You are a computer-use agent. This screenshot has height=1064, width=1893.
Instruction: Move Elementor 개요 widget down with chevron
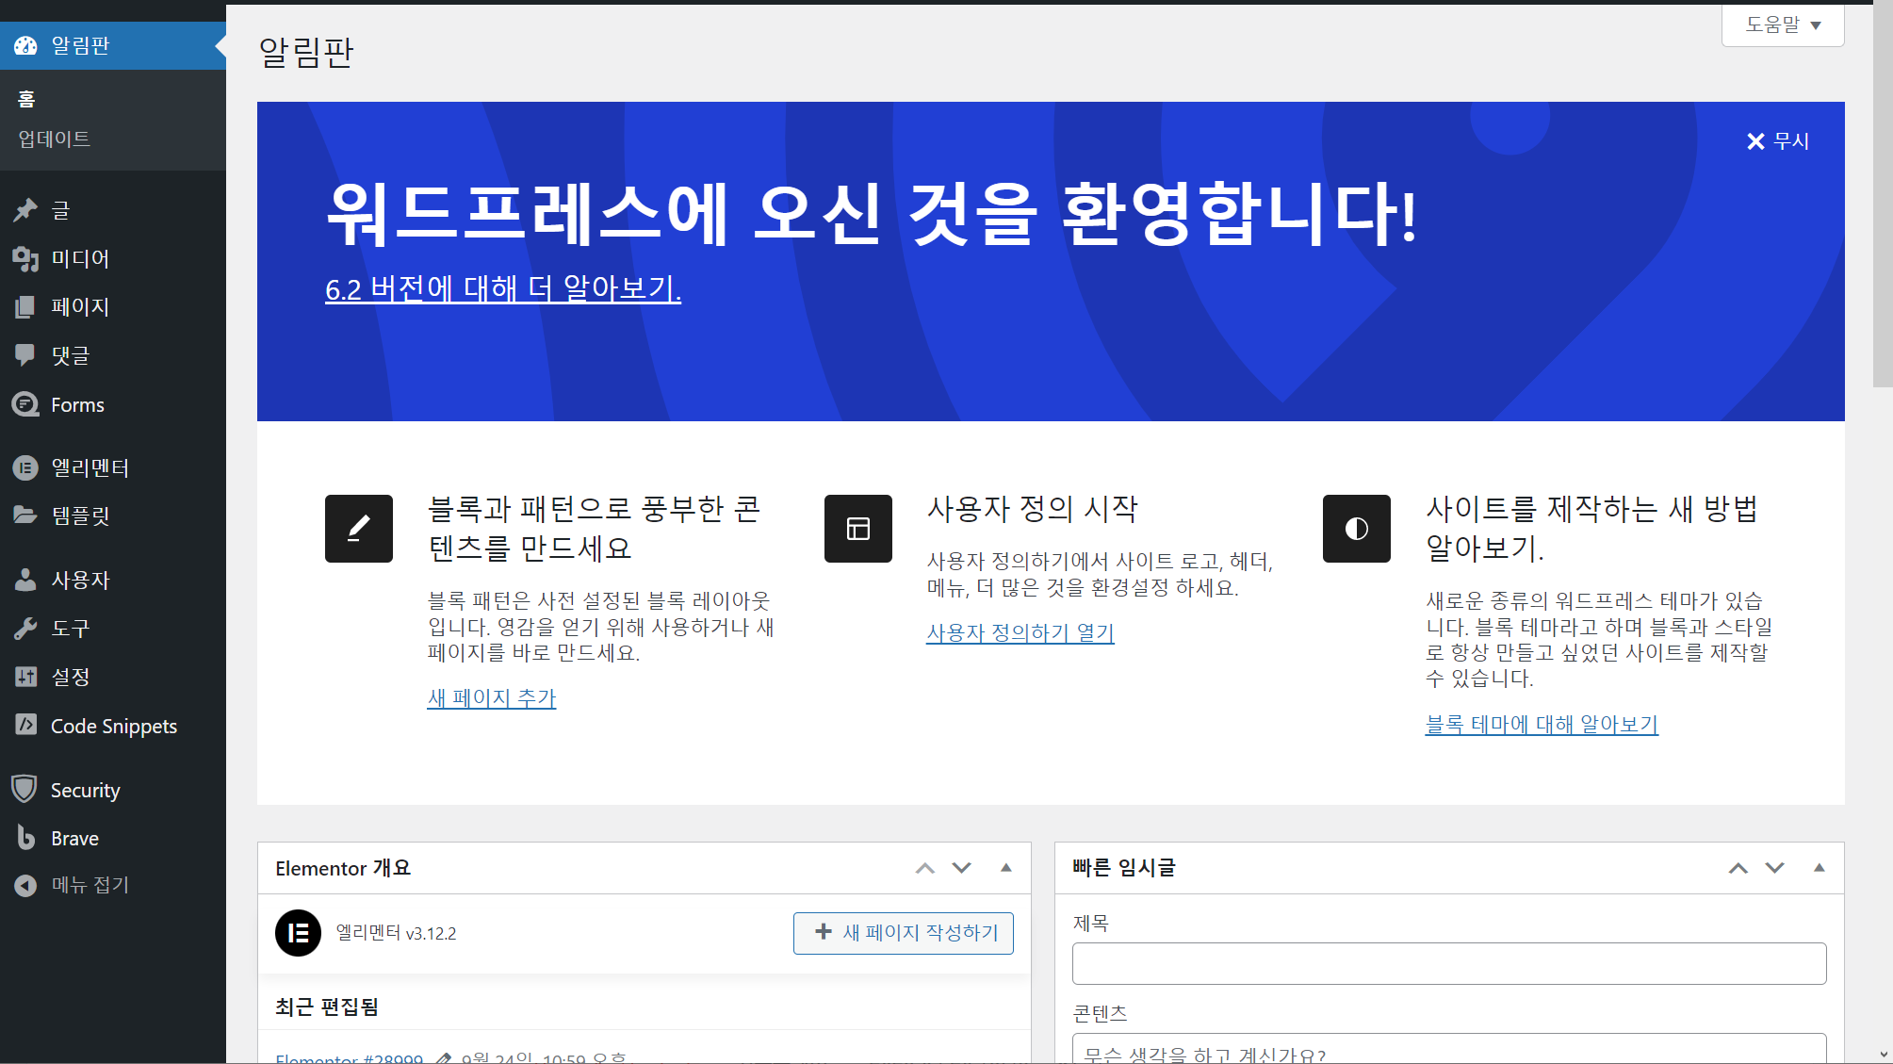(961, 868)
